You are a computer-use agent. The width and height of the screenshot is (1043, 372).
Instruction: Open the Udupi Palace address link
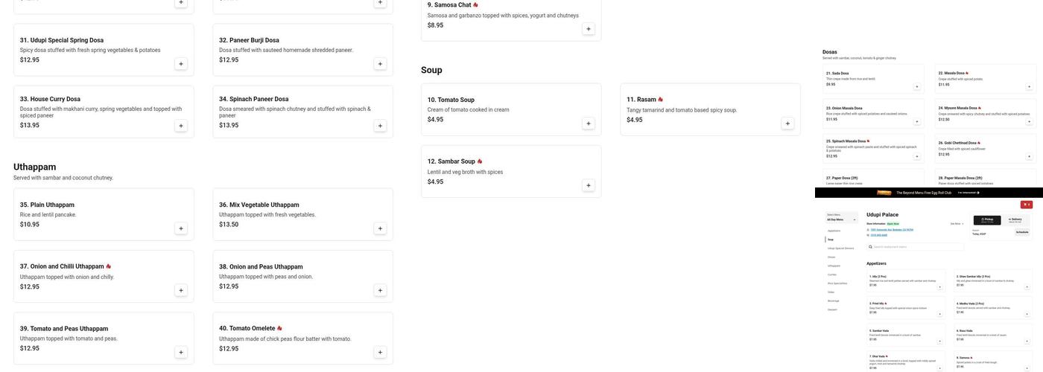point(892,230)
